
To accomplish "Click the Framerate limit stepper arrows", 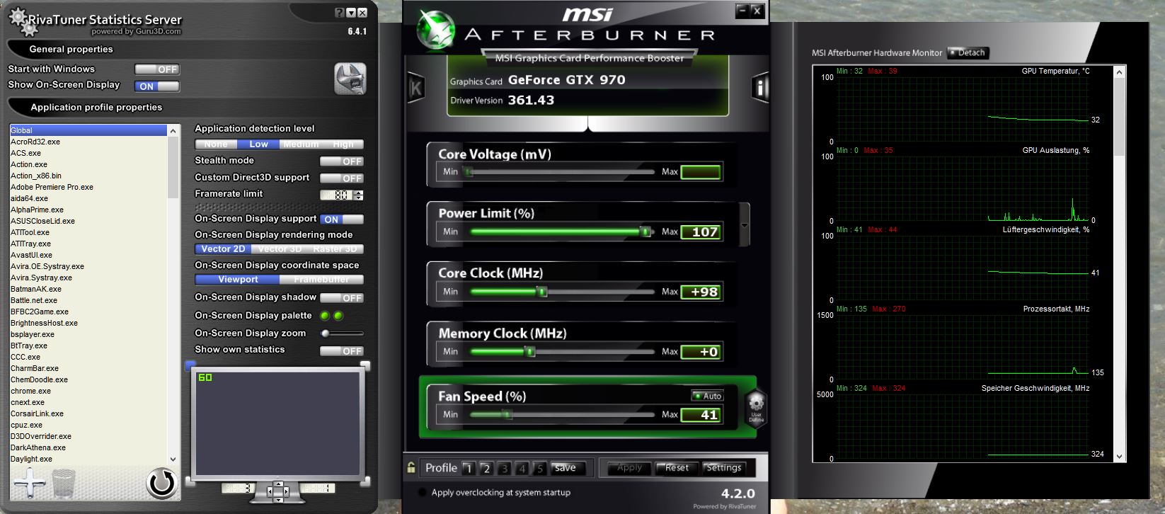I will 359,195.
